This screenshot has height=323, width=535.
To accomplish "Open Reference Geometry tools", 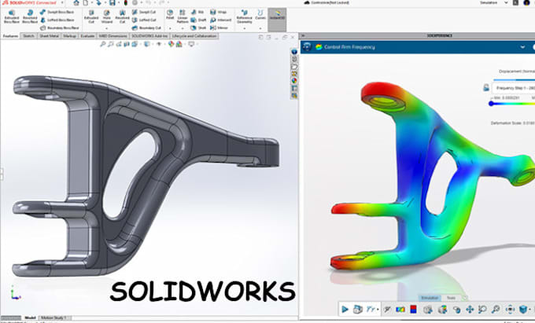I will (245, 17).
